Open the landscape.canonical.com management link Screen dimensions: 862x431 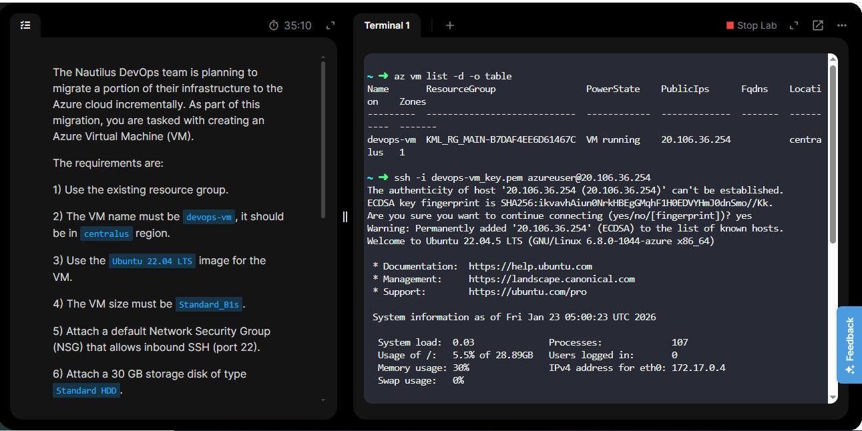click(552, 280)
